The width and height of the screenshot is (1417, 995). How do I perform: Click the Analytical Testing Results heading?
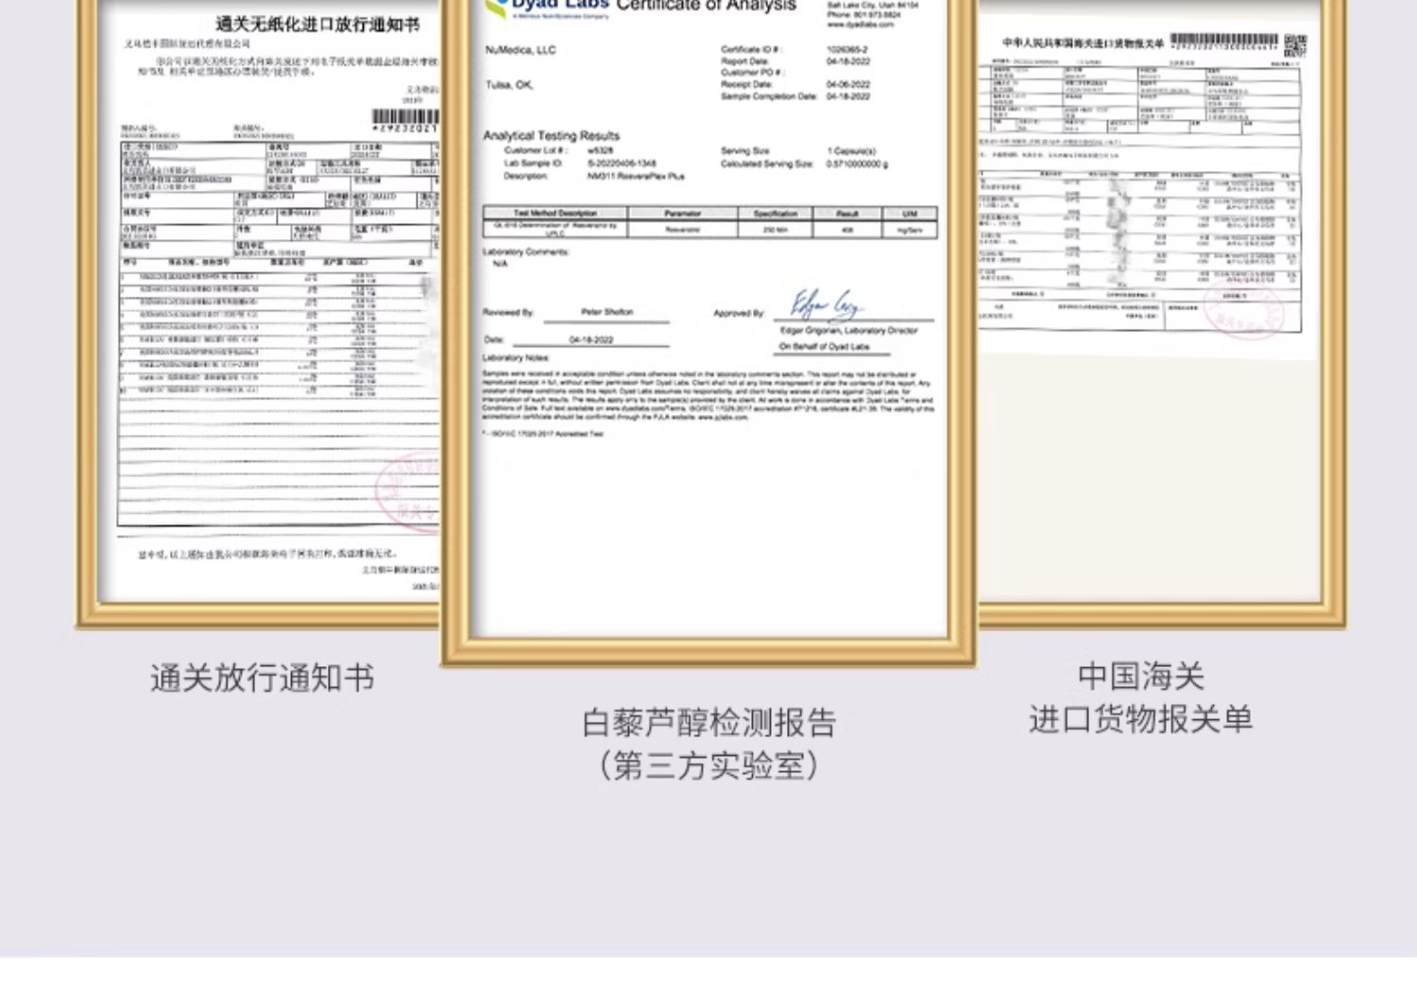tap(551, 135)
